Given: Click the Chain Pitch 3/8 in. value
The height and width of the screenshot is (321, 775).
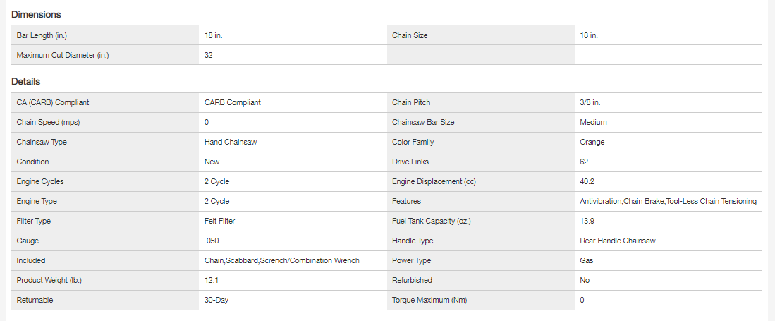Looking at the screenshot, I should [x=590, y=102].
